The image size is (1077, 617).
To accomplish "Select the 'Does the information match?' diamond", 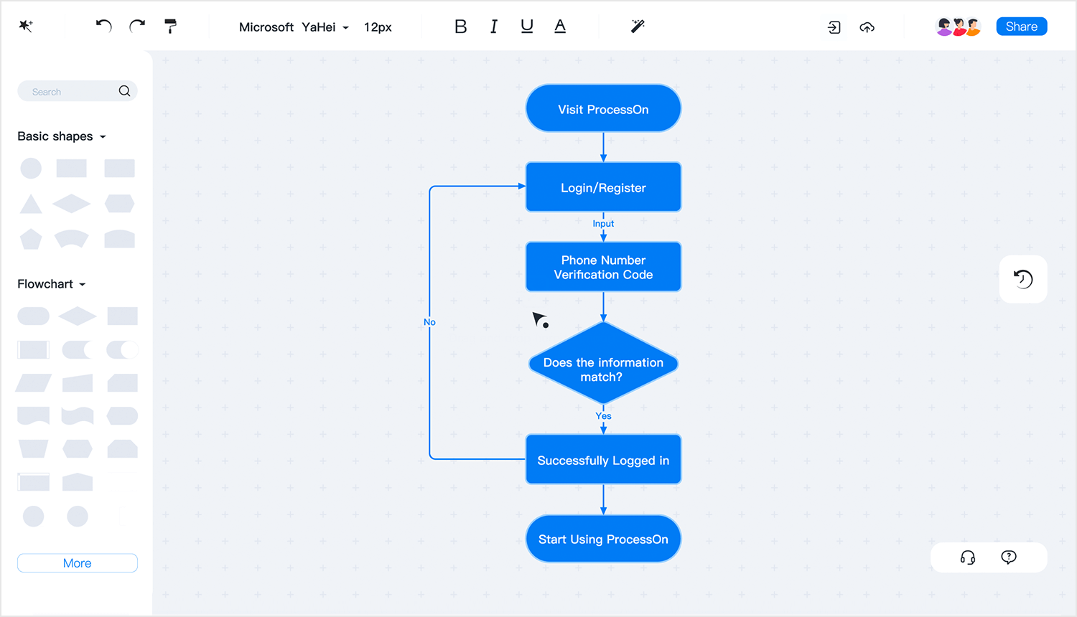I will (604, 363).
